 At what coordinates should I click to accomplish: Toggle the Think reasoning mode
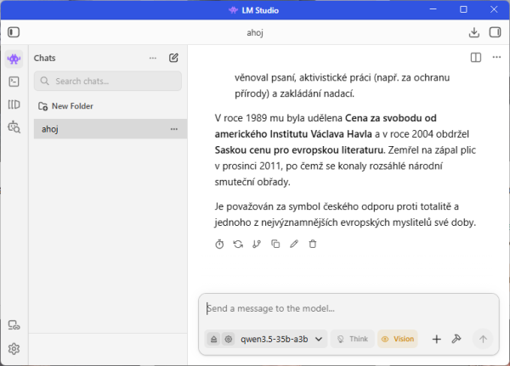pyautogui.click(x=352, y=339)
